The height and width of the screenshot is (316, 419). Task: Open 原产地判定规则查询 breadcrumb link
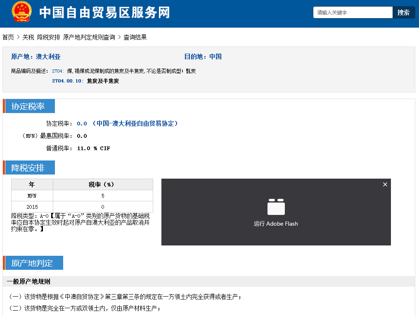pyautogui.click(x=89, y=38)
